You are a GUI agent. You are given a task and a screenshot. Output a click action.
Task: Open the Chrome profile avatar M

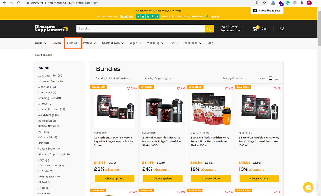(309, 3)
